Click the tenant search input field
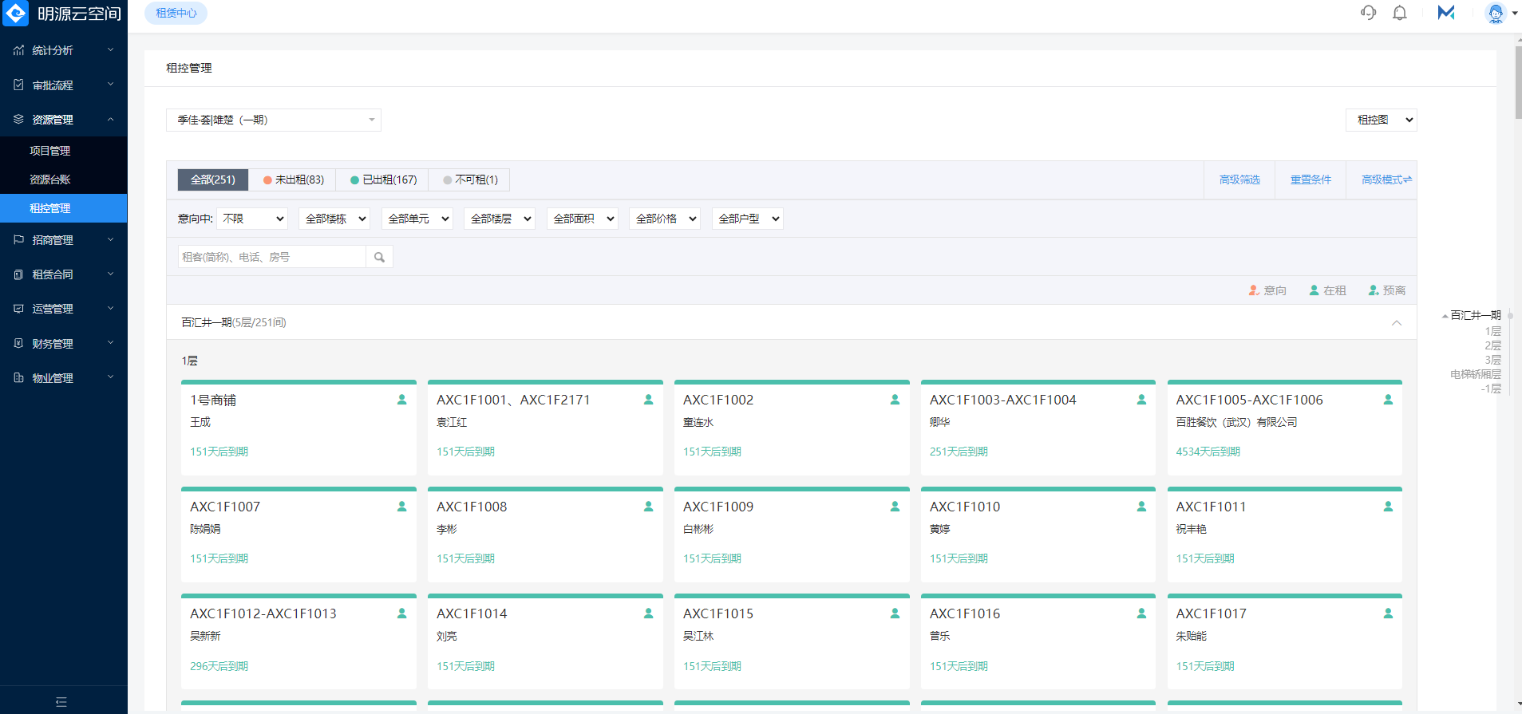The height and width of the screenshot is (714, 1522). 271,257
